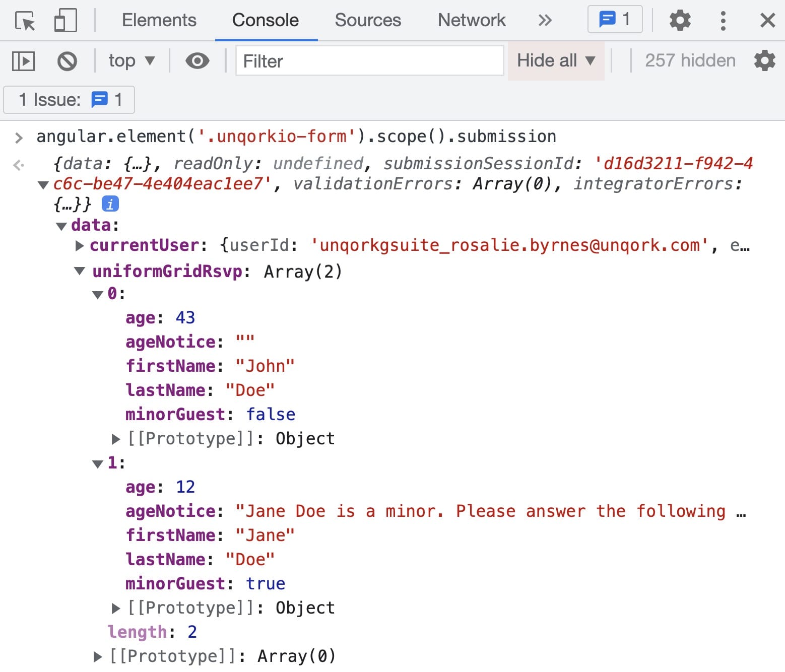This screenshot has width=785, height=672.
Task: Open the Elements tab
Action: coord(159,20)
